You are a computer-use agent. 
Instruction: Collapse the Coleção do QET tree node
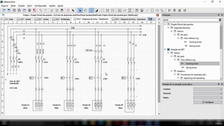coord(165,49)
